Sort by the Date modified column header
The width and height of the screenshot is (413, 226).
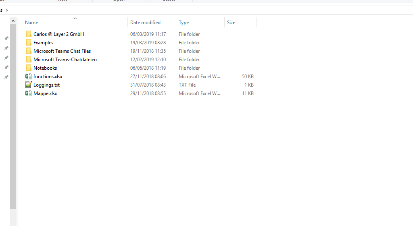145,23
